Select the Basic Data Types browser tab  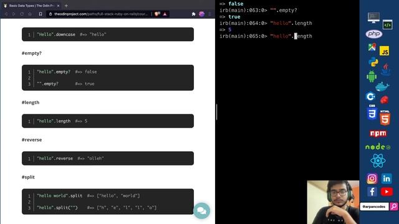[x=31, y=6]
